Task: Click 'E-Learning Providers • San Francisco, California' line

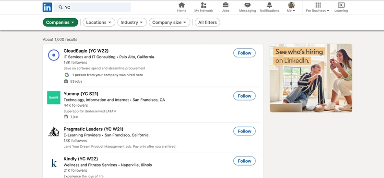Action: [106, 135]
